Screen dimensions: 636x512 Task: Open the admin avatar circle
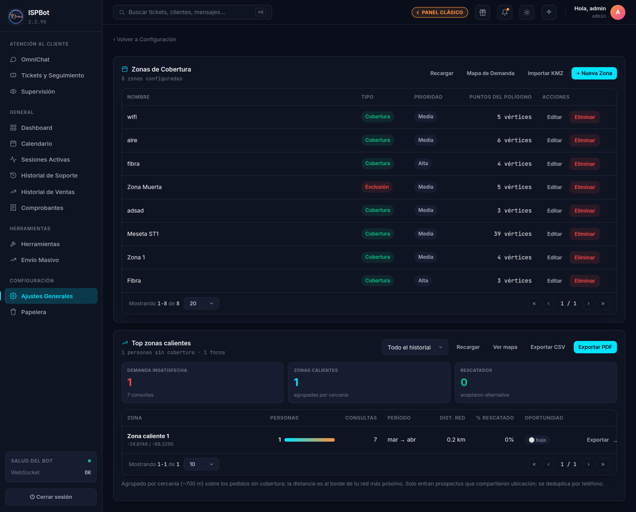coord(618,12)
